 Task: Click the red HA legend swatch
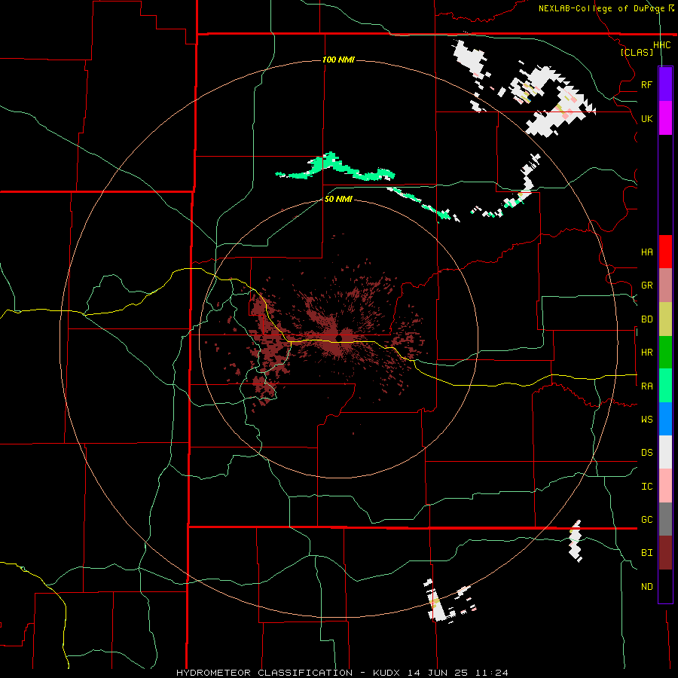click(665, 252)
